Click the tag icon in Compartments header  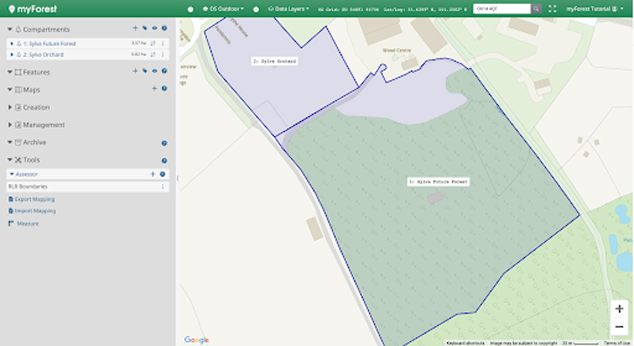coord(145,28)
